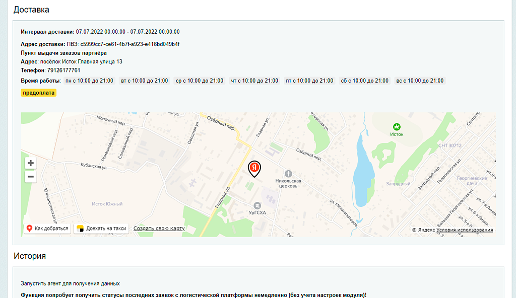The height and width of the screenshot is (298, 516).
Task: Open Создать свою карту link
Action: [x=159, y=229]
